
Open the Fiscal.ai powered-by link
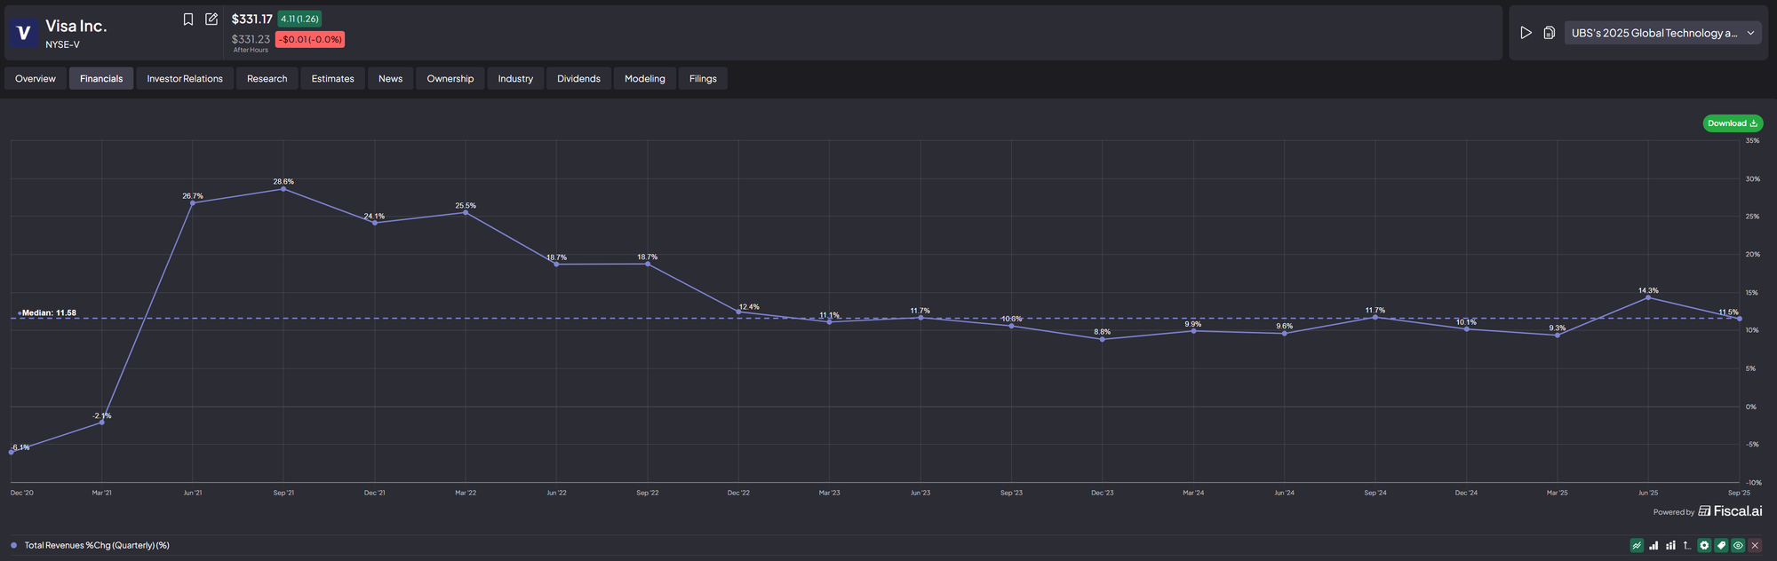point(1730,511)
